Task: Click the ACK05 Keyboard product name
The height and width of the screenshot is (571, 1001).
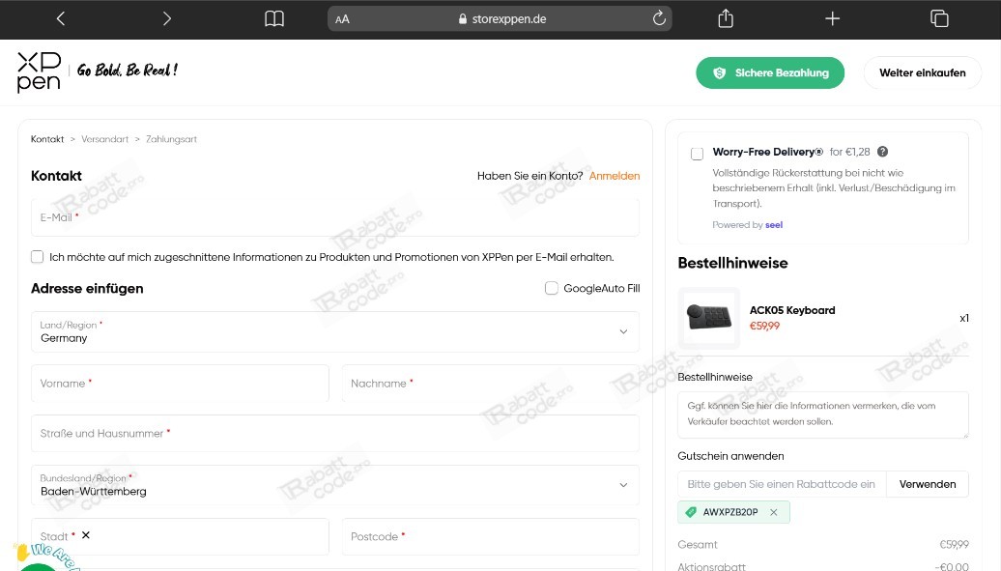Action: [792, 310]
